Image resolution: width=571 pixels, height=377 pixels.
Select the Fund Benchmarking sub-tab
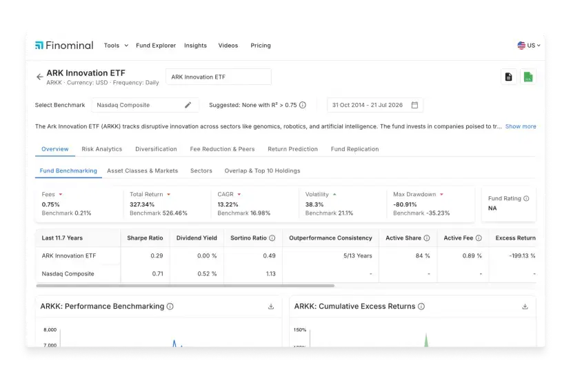(x=68, y=171)
